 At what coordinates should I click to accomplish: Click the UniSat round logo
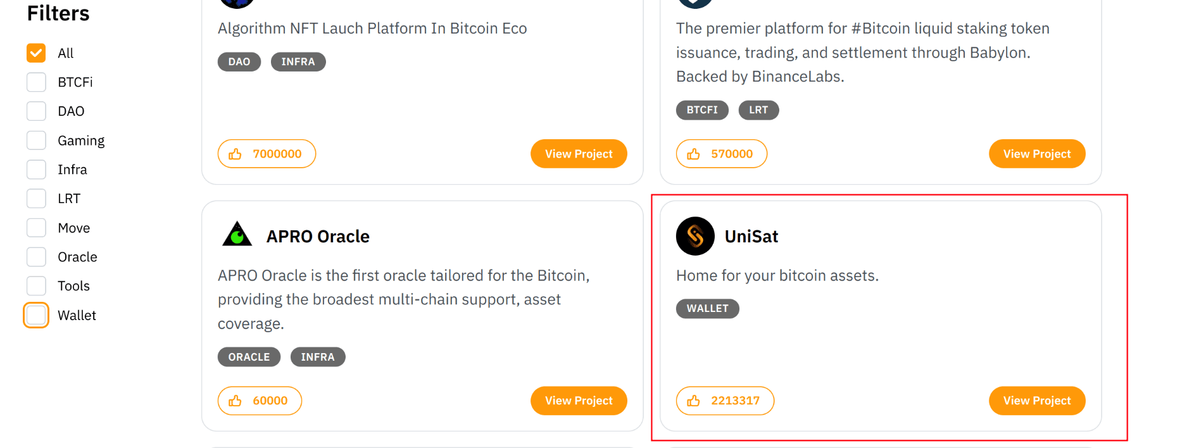[x=695, y=236]
